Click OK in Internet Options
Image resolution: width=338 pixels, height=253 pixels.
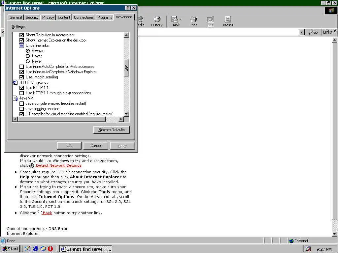[69, 146]
